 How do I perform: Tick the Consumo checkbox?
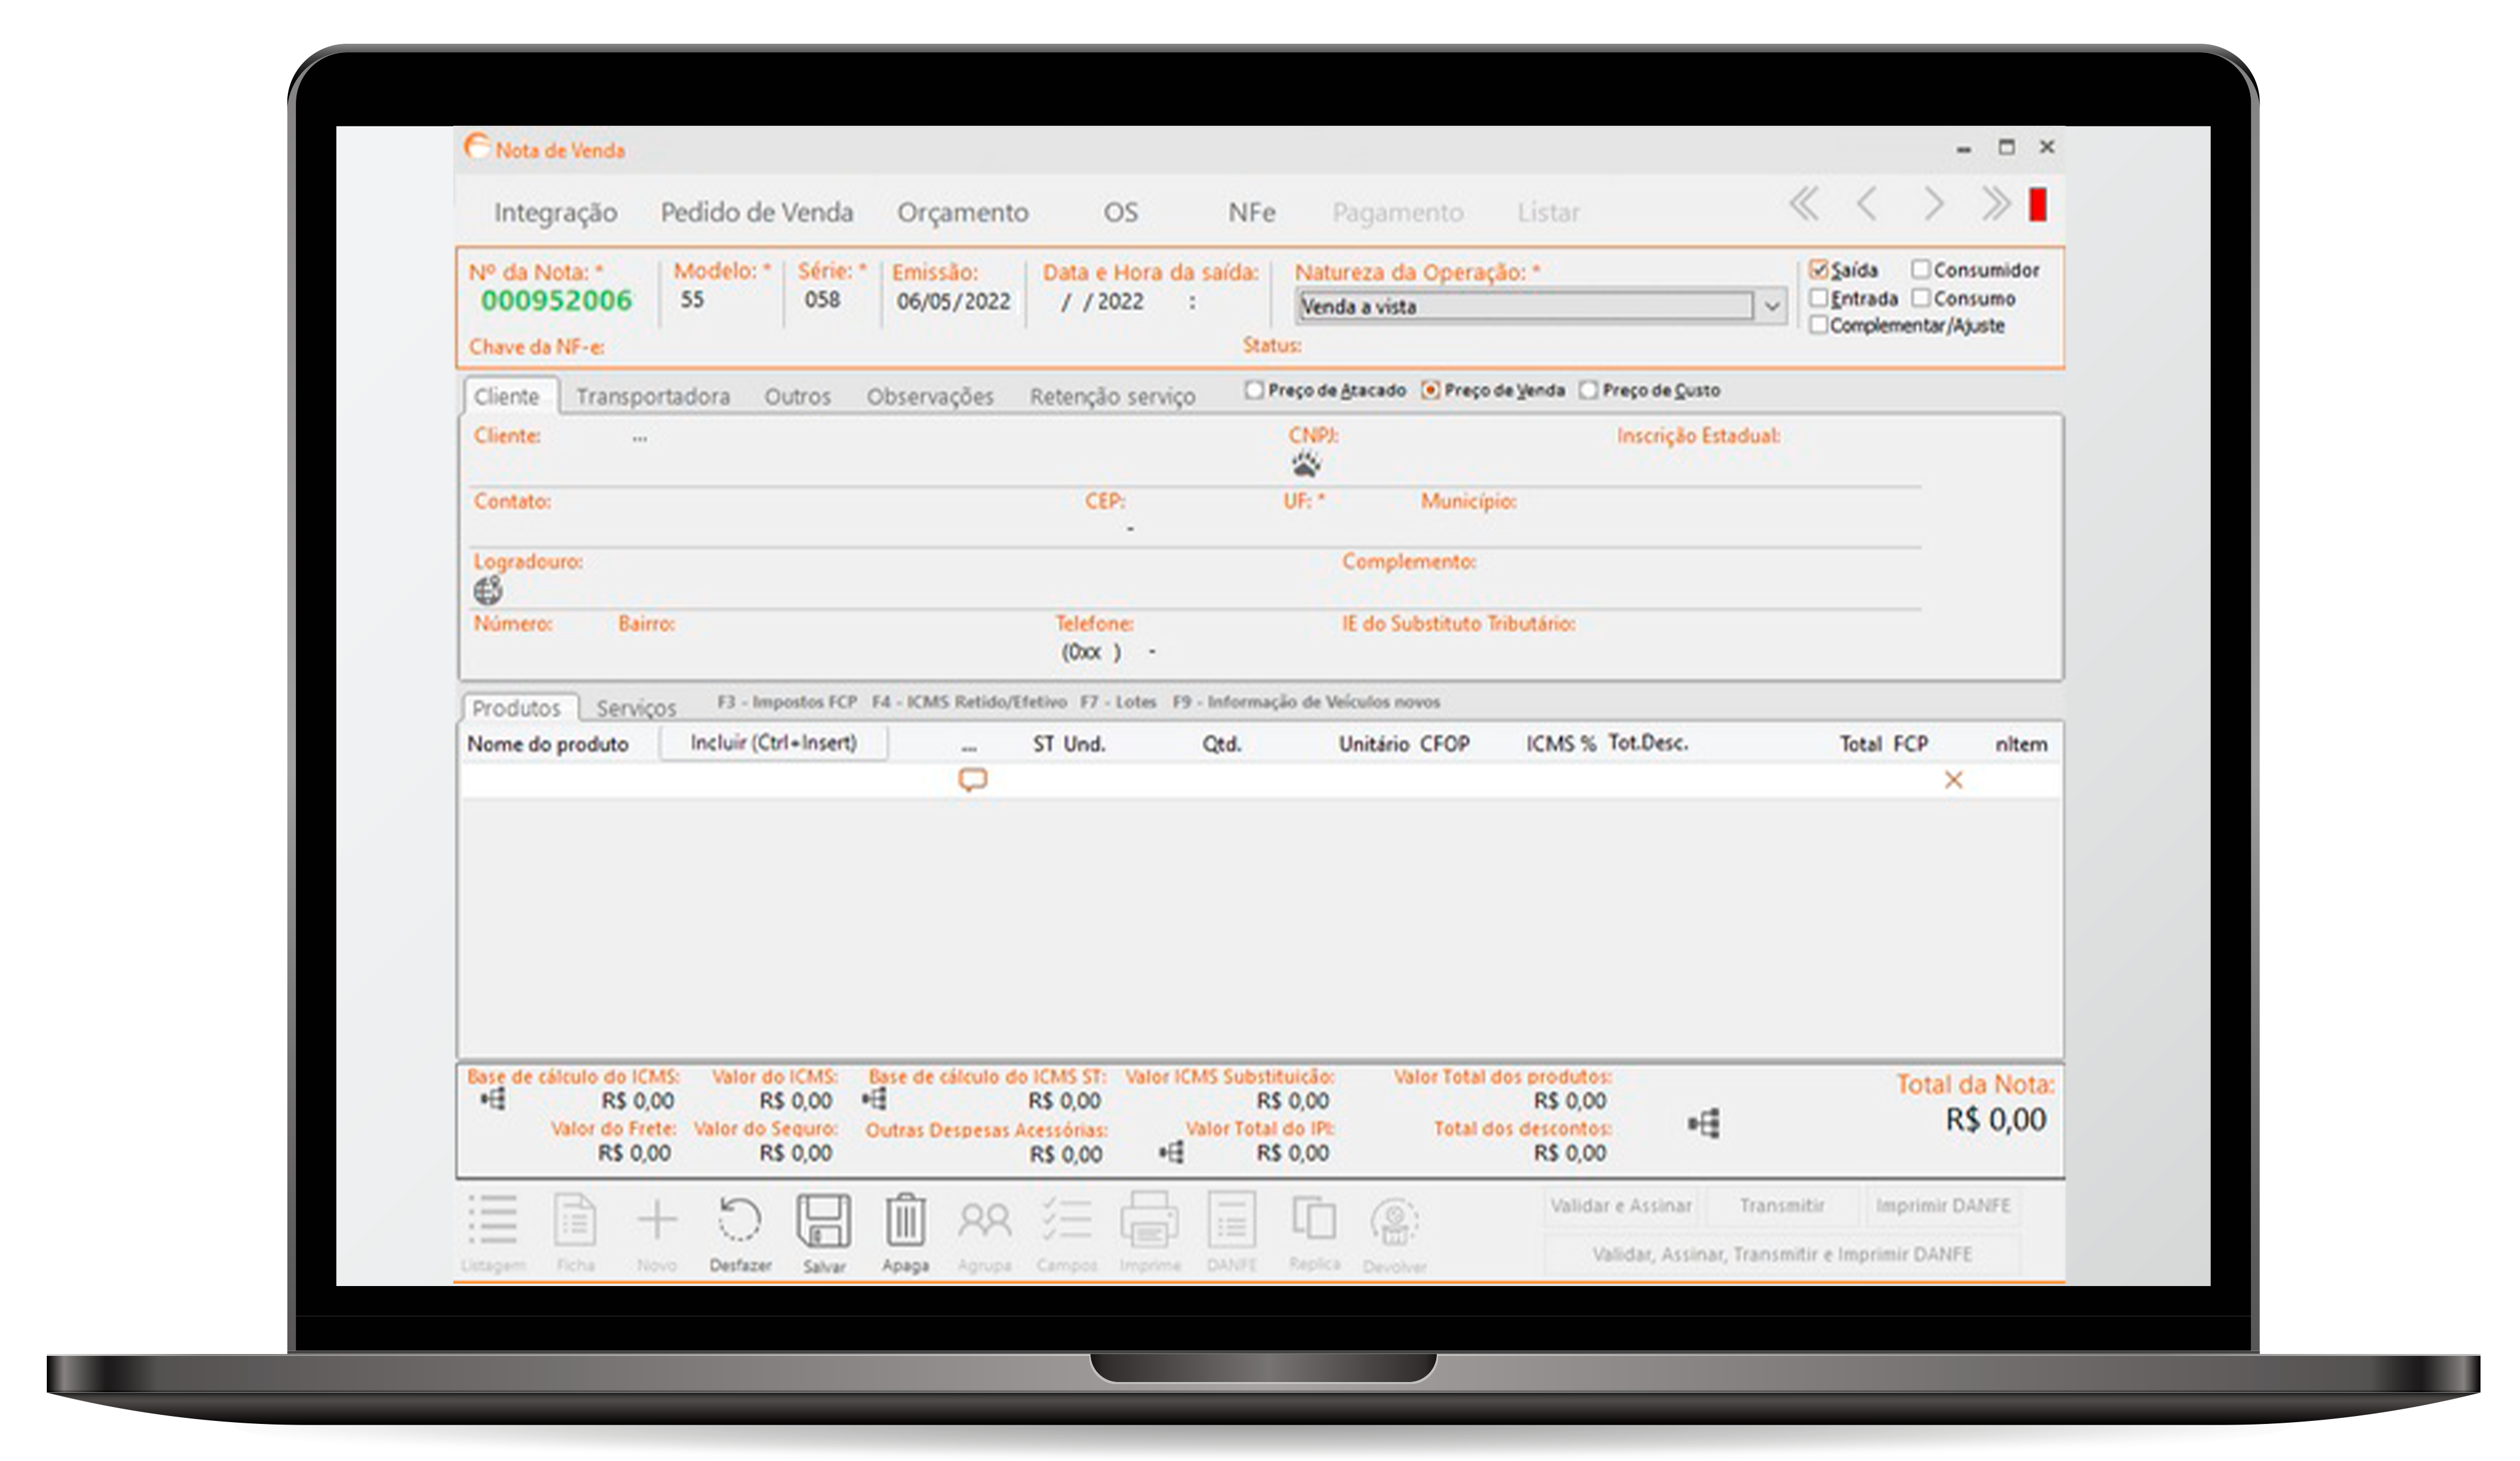[x=1920, y=298]
